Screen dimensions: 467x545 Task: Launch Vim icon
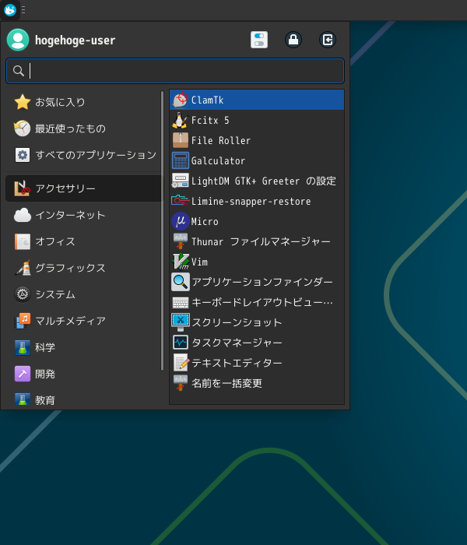coord(181,262)
